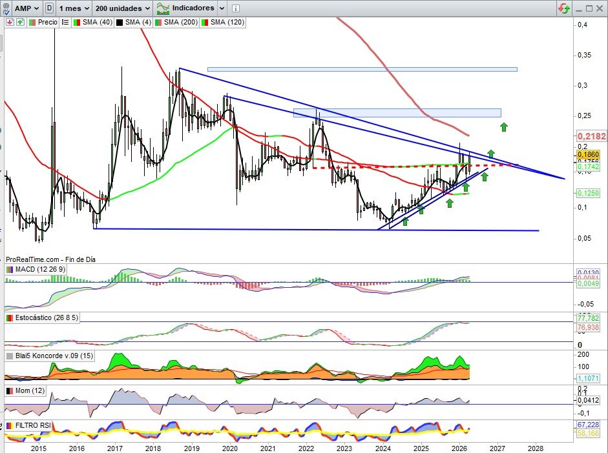Click the SMA (4) black color swatch

click(120, 23)
